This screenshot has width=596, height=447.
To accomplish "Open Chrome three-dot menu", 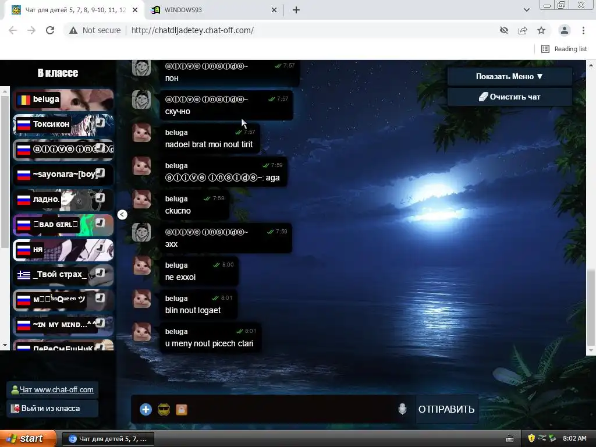I will click(583, 30).
